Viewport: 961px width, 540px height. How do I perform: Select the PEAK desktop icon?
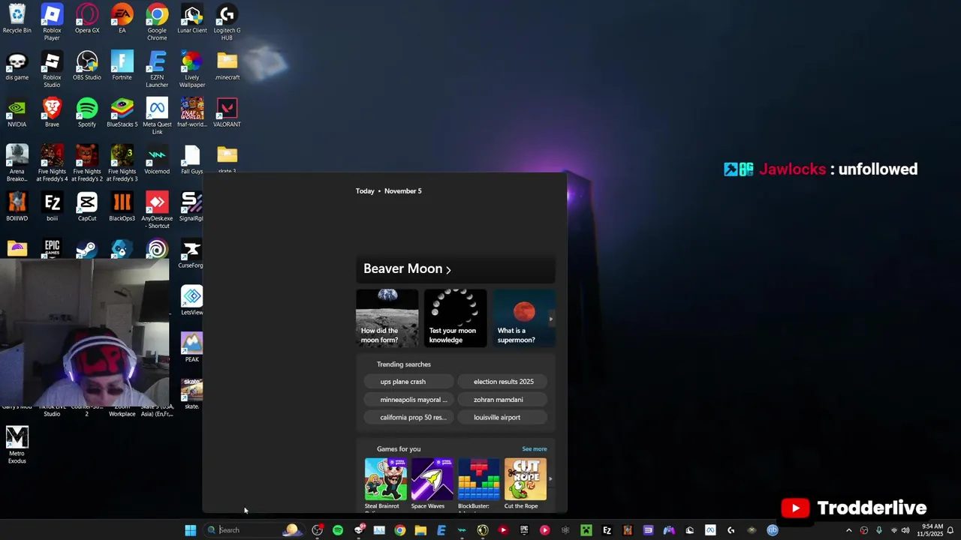(191, 348)
